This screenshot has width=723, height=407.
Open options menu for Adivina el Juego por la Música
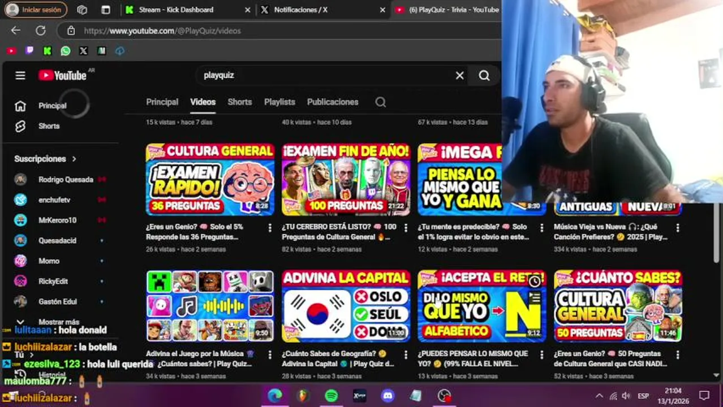coord(270,354)
